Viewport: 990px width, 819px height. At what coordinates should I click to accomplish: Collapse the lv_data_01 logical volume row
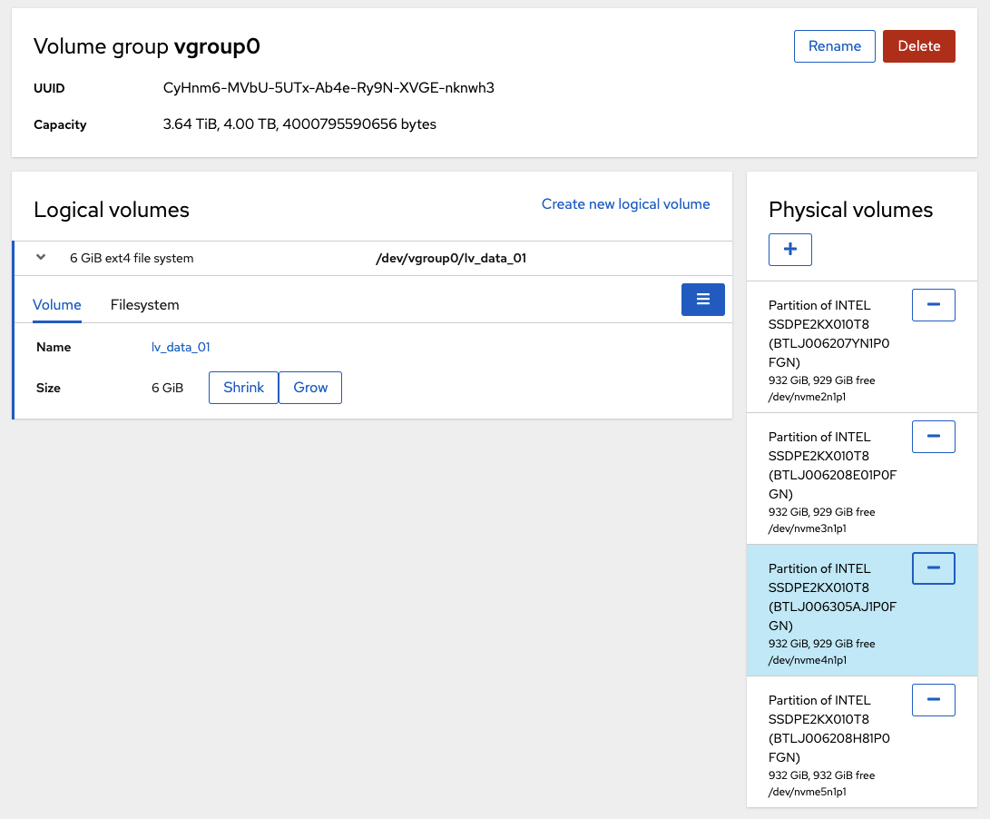pyautogui.click(x=41, y=258)
